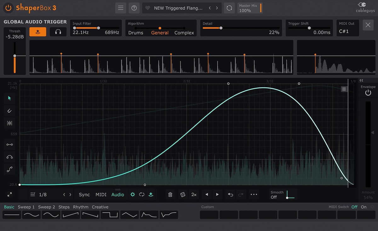Select the magnet snap tool
The width and height of the screenshot is (378, 231).
tap(9, 111)
